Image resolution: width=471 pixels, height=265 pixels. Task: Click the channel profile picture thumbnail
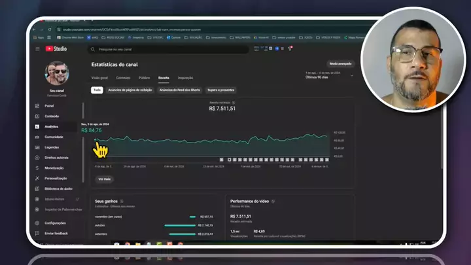pos(56,74)
